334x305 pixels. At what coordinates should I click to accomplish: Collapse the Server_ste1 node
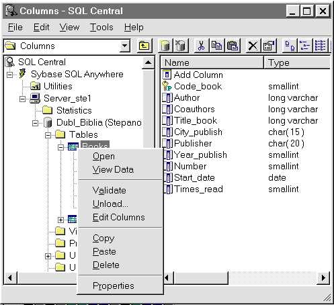pyautogui.click(x=22, y=99)
